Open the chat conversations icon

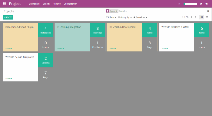coord(207,4)
